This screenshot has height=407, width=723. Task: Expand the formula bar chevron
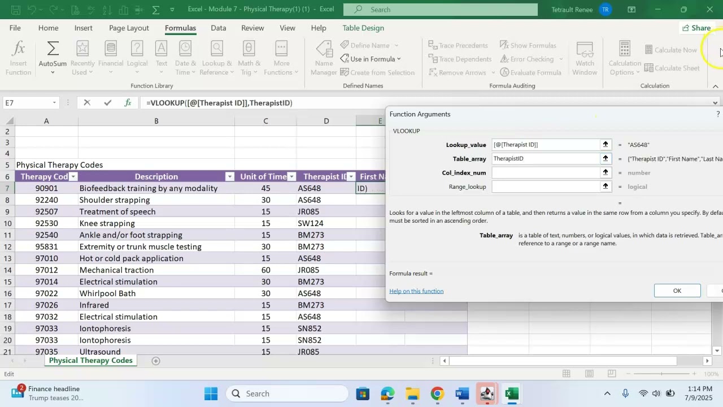pyautogui.click(x=716, y=103)
